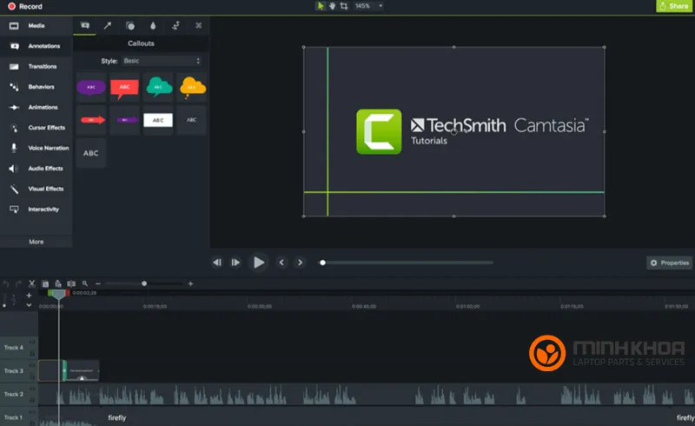
Task: Start a new recording with Record
Action: pos(23,6)
